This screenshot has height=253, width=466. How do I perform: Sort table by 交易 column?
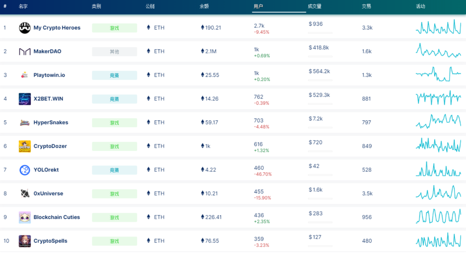[x=366, y=6]
